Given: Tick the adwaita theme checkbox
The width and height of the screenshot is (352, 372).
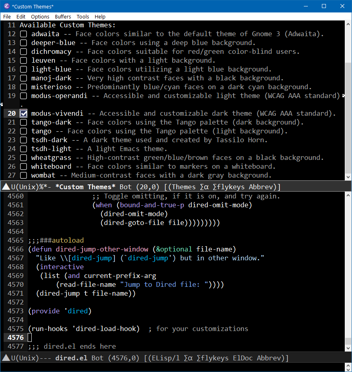Looking at the screenshot, I should point(23,34).
